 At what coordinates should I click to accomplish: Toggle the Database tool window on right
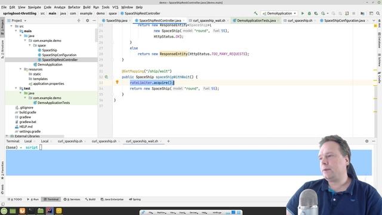pos(380,41)
